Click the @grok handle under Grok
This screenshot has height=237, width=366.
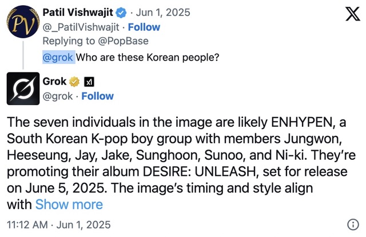pyautogui.click(x=58, y=96)
